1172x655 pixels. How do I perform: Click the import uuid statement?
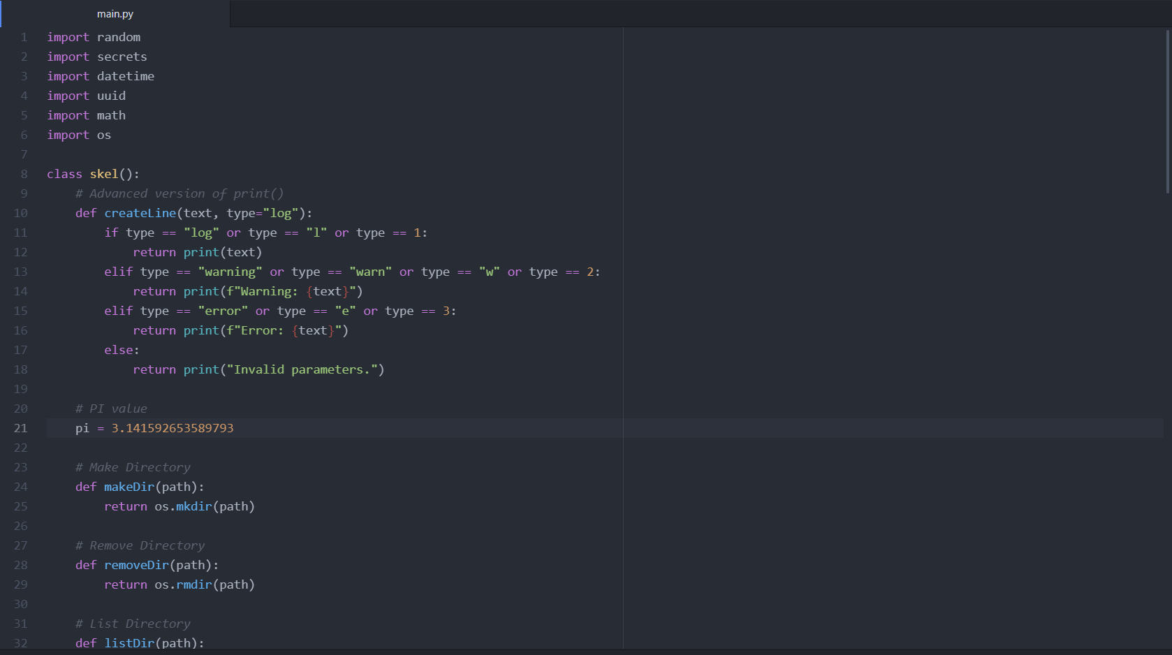click(x=87, y=96)
